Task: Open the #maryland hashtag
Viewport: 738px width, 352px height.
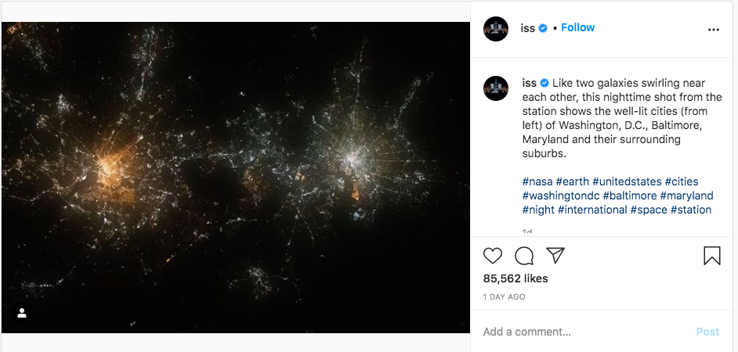Action: (687, 196)
